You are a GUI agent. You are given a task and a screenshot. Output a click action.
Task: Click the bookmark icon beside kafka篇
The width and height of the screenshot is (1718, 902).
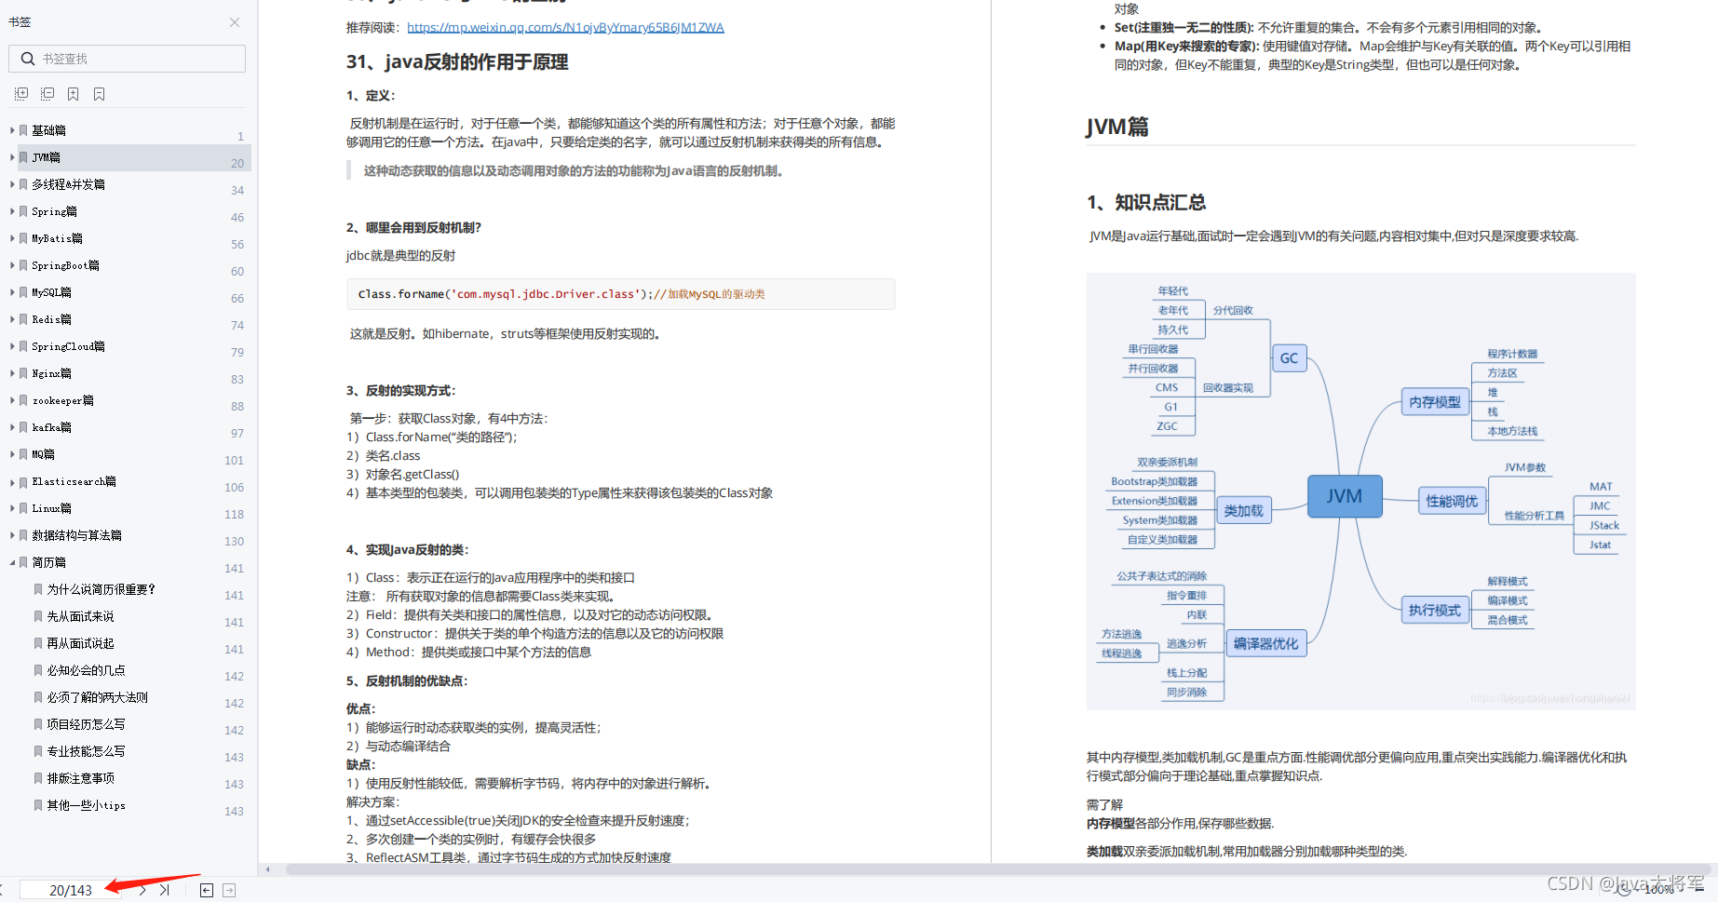click(x=23, y=427)
